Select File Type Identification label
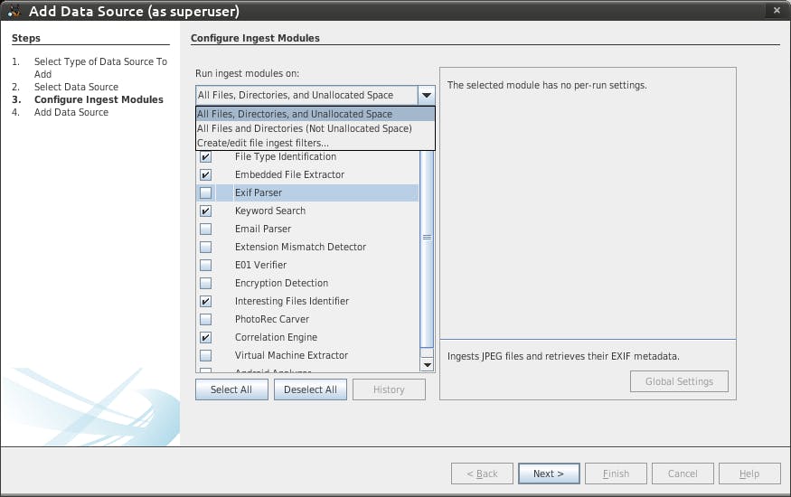This screenshot has height=497, width=791. click(x=286, y=156)
